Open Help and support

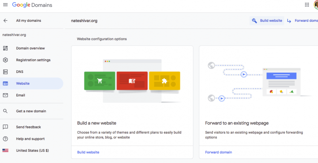[x=32, y=139]
